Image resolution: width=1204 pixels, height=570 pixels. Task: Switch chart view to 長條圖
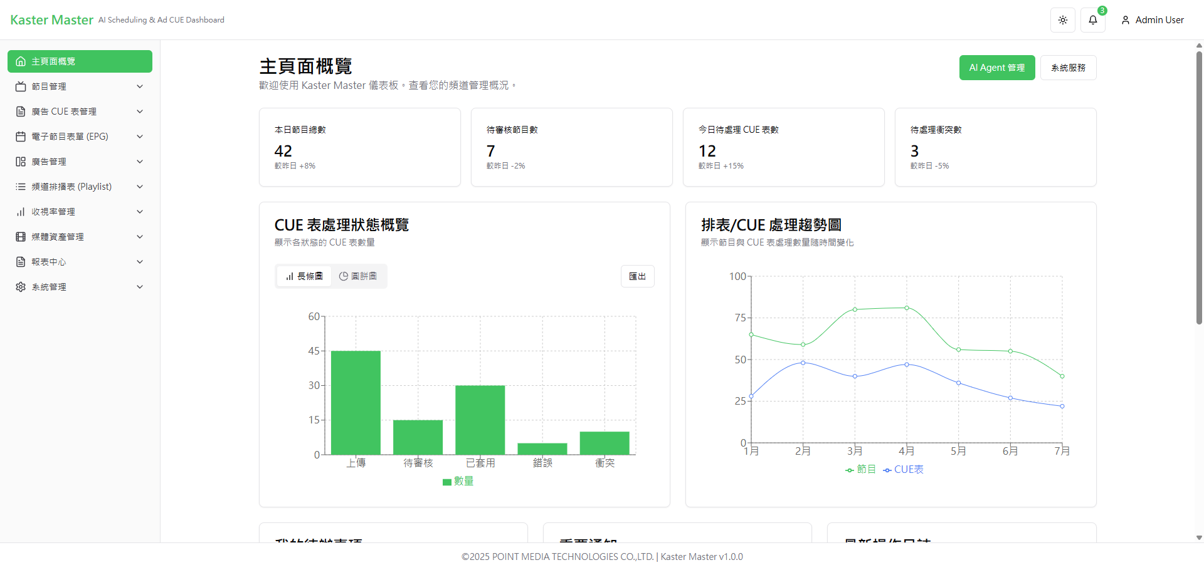coord(304,276)
